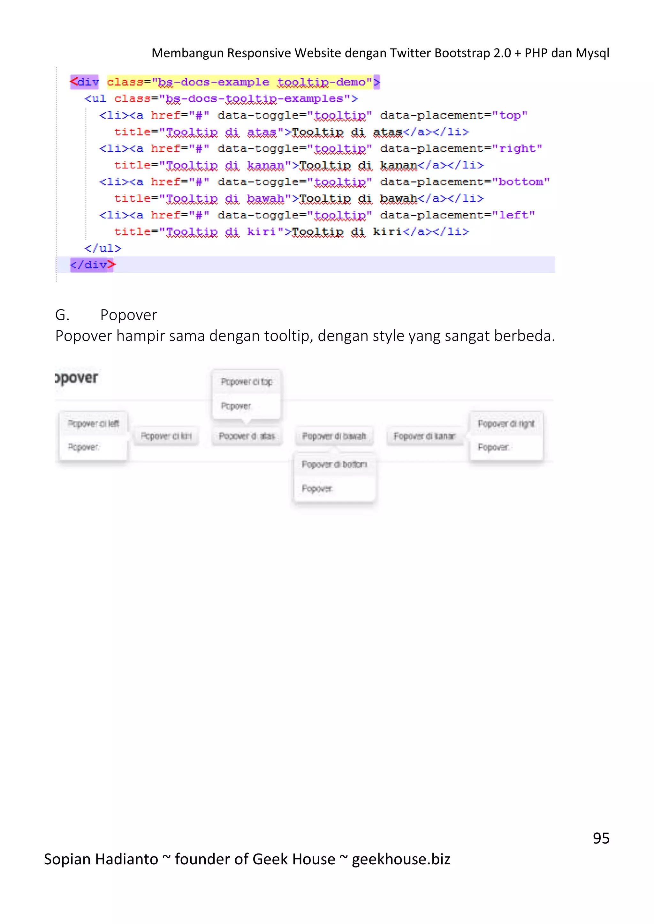
Task: Select the 'Popover di left' popover title
Action: click(x=94, y=423)
